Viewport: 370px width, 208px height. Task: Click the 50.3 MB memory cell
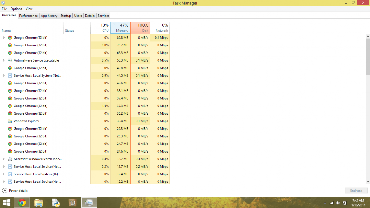[x=120, y=60]
